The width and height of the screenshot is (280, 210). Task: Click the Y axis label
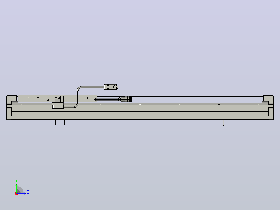pos(16,181)
